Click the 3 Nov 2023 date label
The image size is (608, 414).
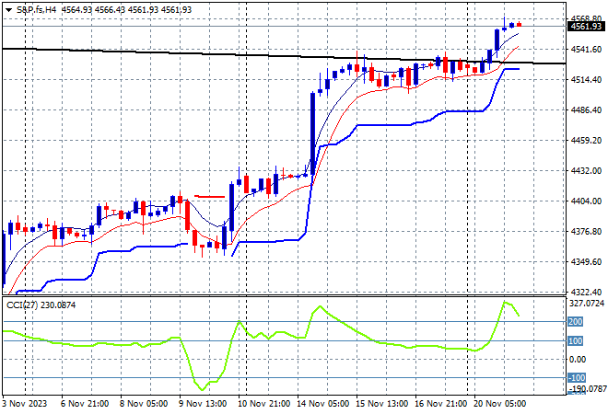coord(25,404)
